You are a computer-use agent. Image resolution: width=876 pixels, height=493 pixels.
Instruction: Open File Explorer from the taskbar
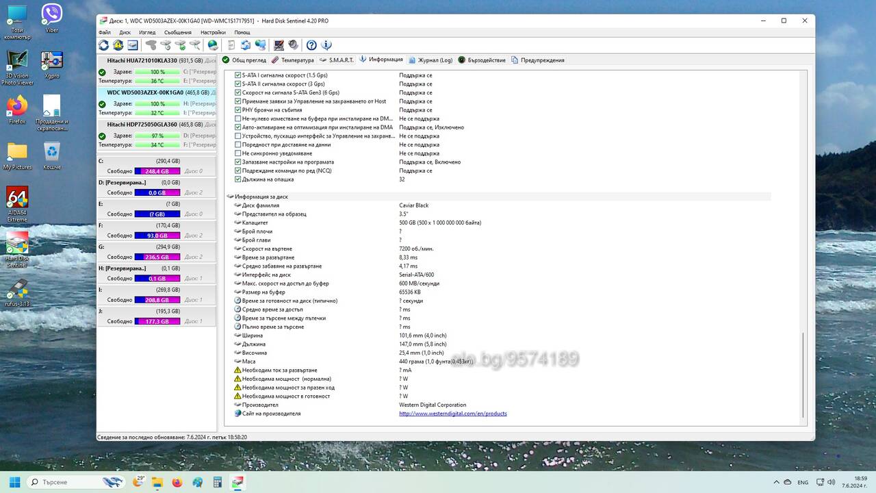pos(157,482)
